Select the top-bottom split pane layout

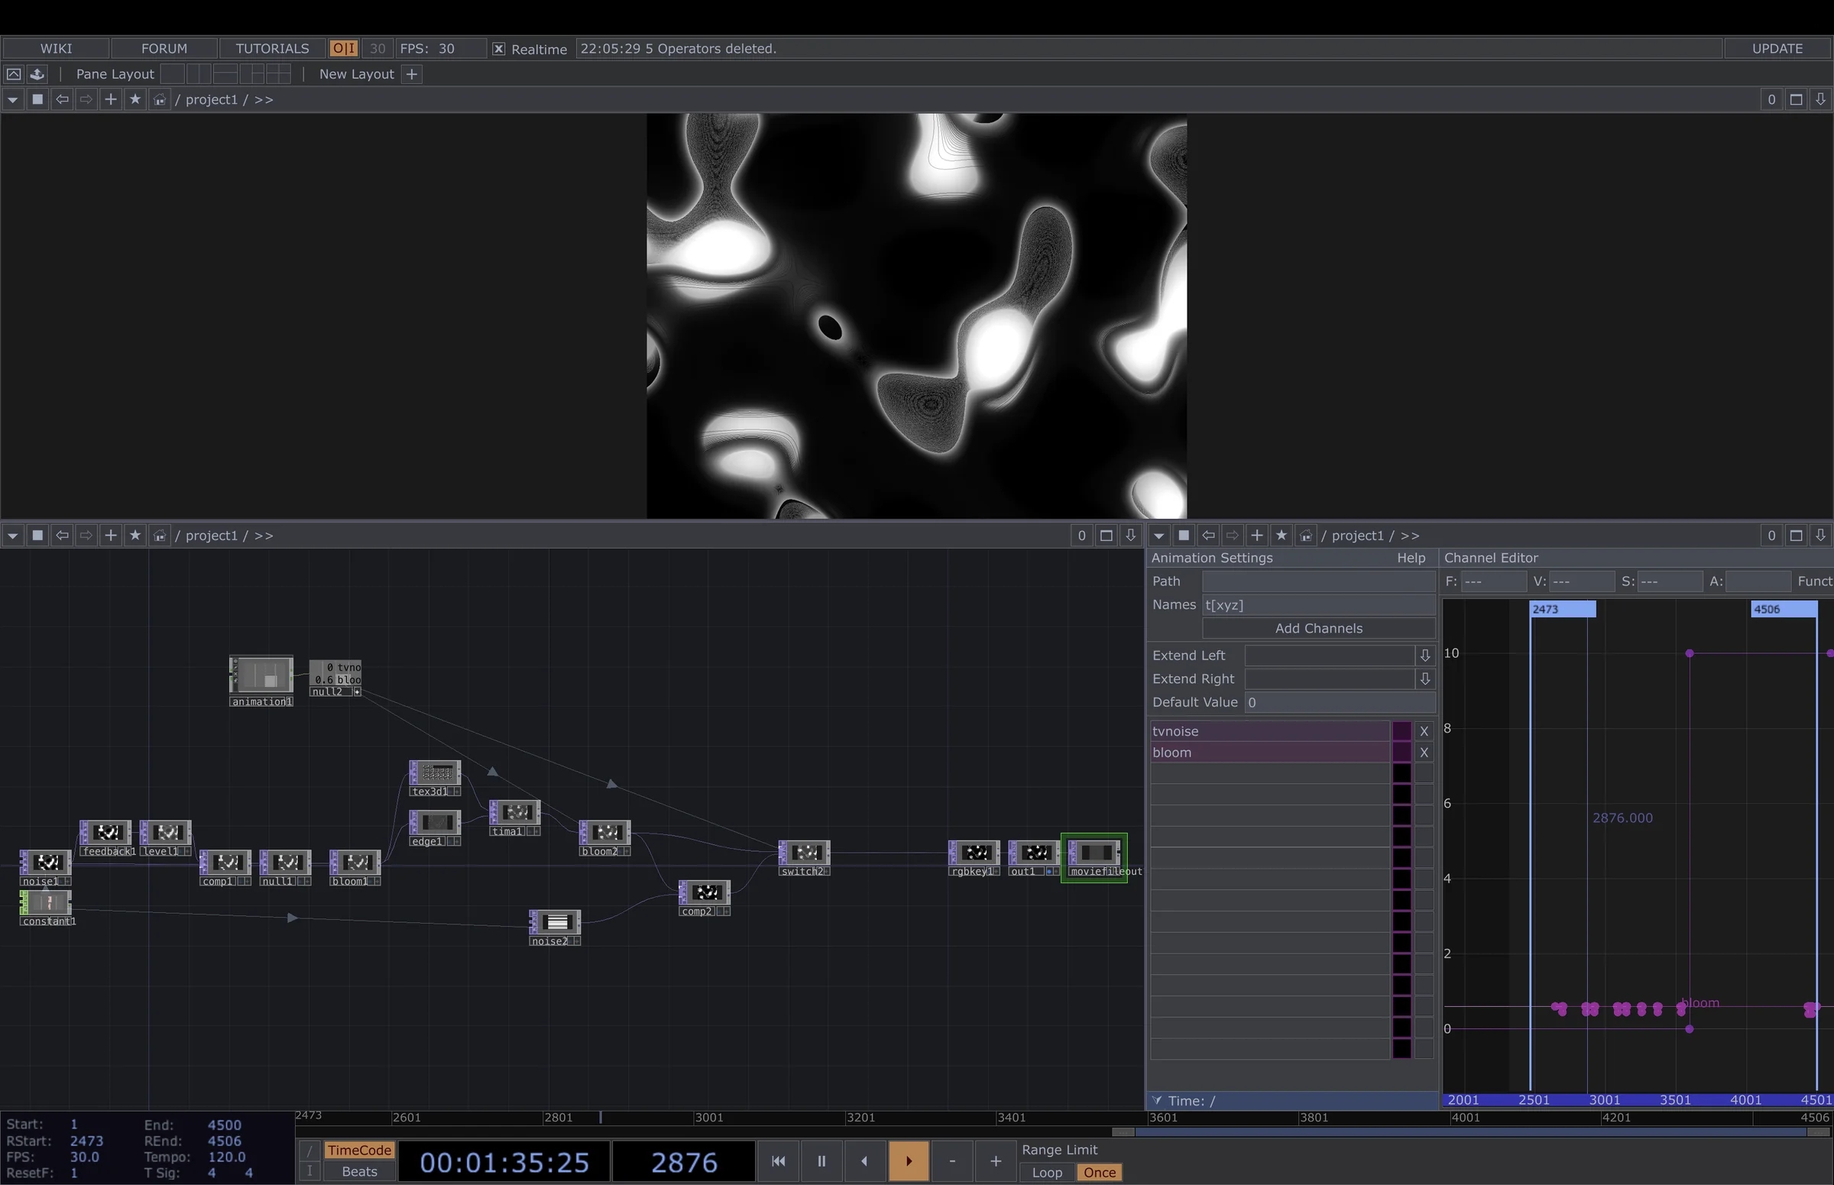coord(225,74)
